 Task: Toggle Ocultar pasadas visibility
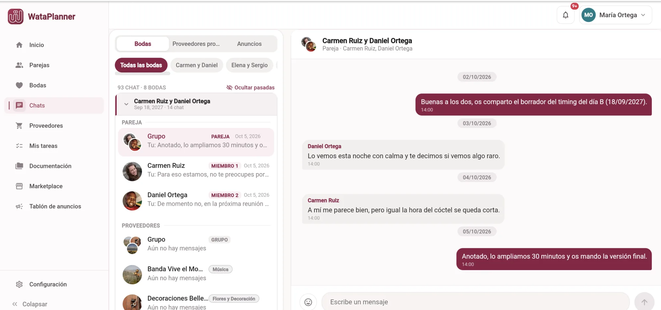tap(251, 87)
